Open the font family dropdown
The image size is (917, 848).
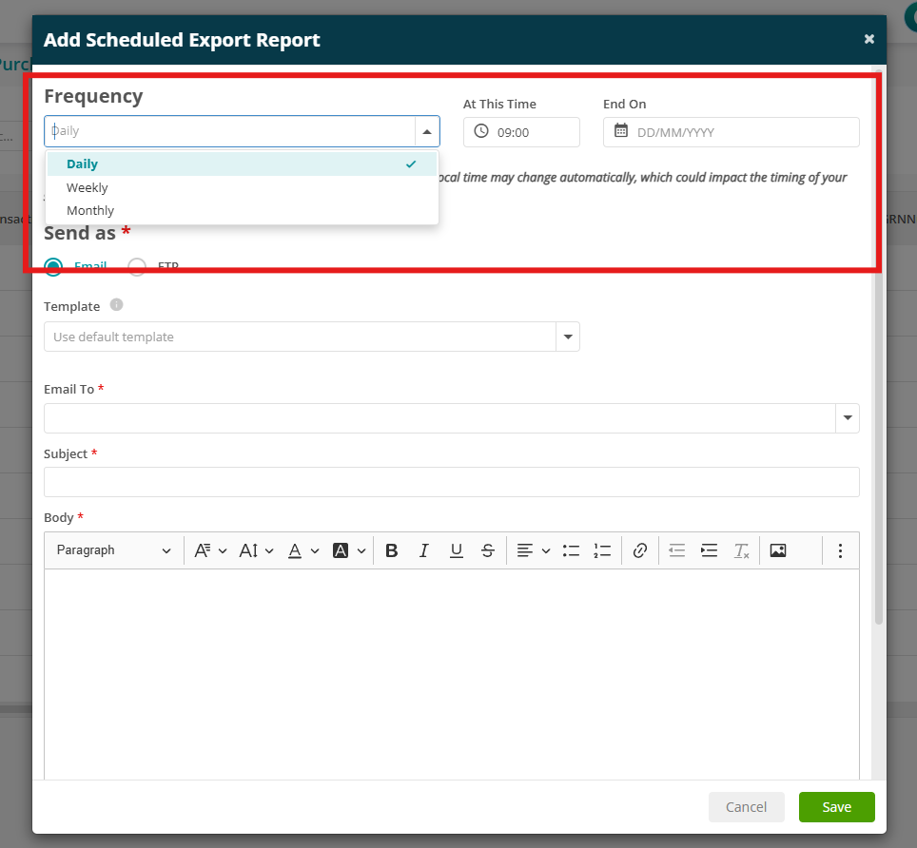pos(210,550)
